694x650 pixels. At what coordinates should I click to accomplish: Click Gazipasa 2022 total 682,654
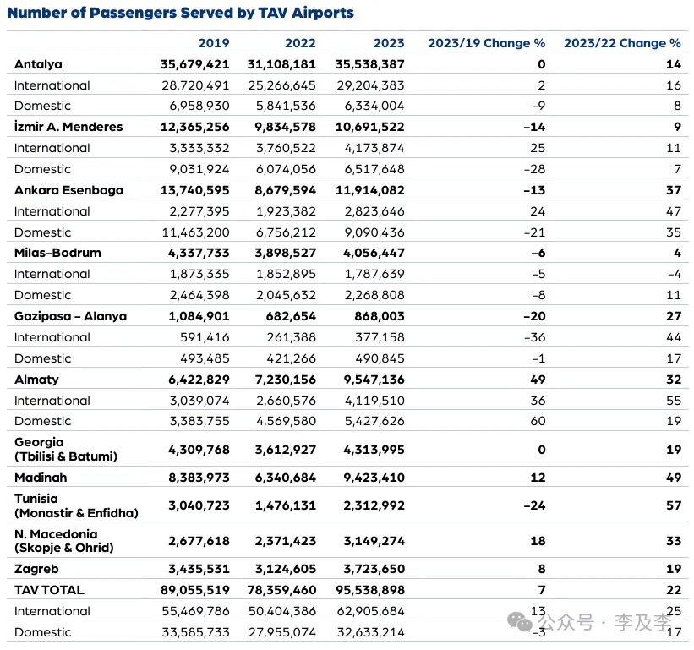tap(291, 316)
